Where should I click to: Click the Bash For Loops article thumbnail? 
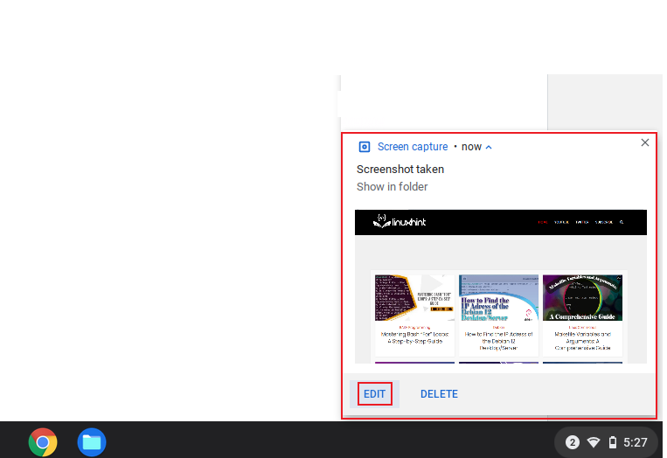(x=414, y=298)
